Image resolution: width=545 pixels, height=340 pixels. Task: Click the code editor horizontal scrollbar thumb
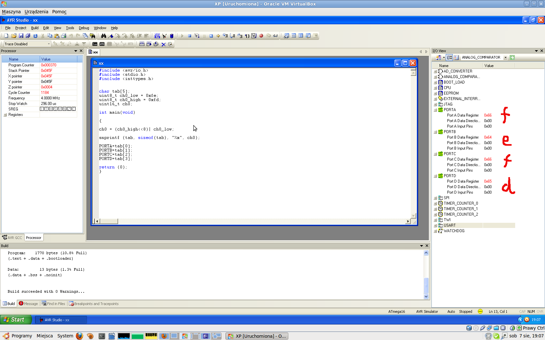109,221
